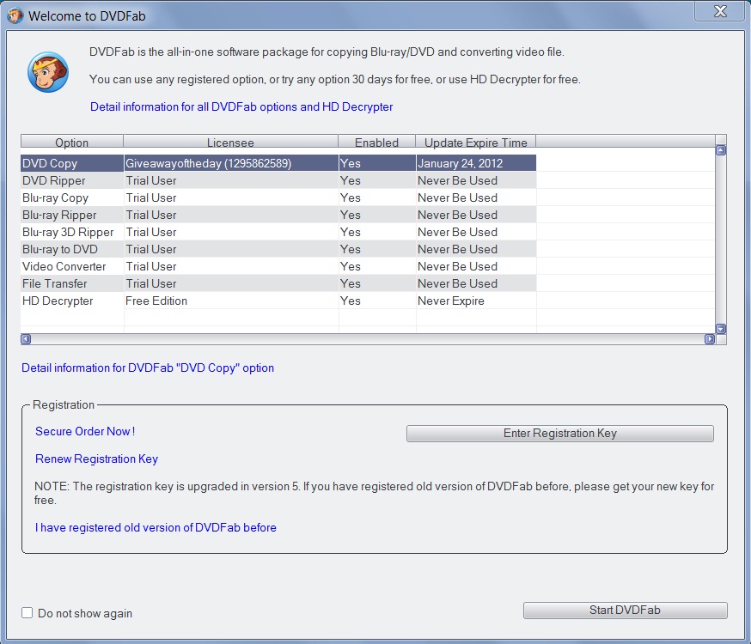Click the Enter Registration Key button
The image size is (751, 644).
pos(560,434)
